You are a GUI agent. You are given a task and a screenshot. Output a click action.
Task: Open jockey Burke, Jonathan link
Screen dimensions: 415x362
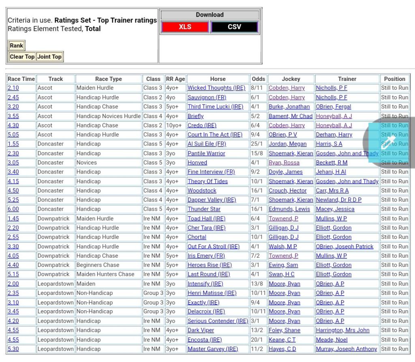pos(289,107)
